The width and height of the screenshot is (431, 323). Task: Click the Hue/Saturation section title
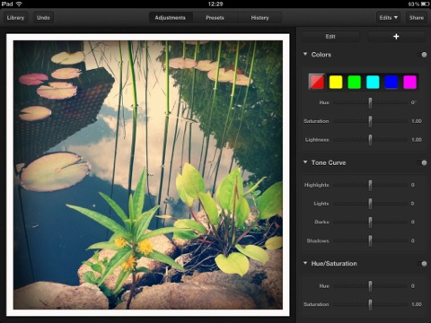tap(334, 264)
